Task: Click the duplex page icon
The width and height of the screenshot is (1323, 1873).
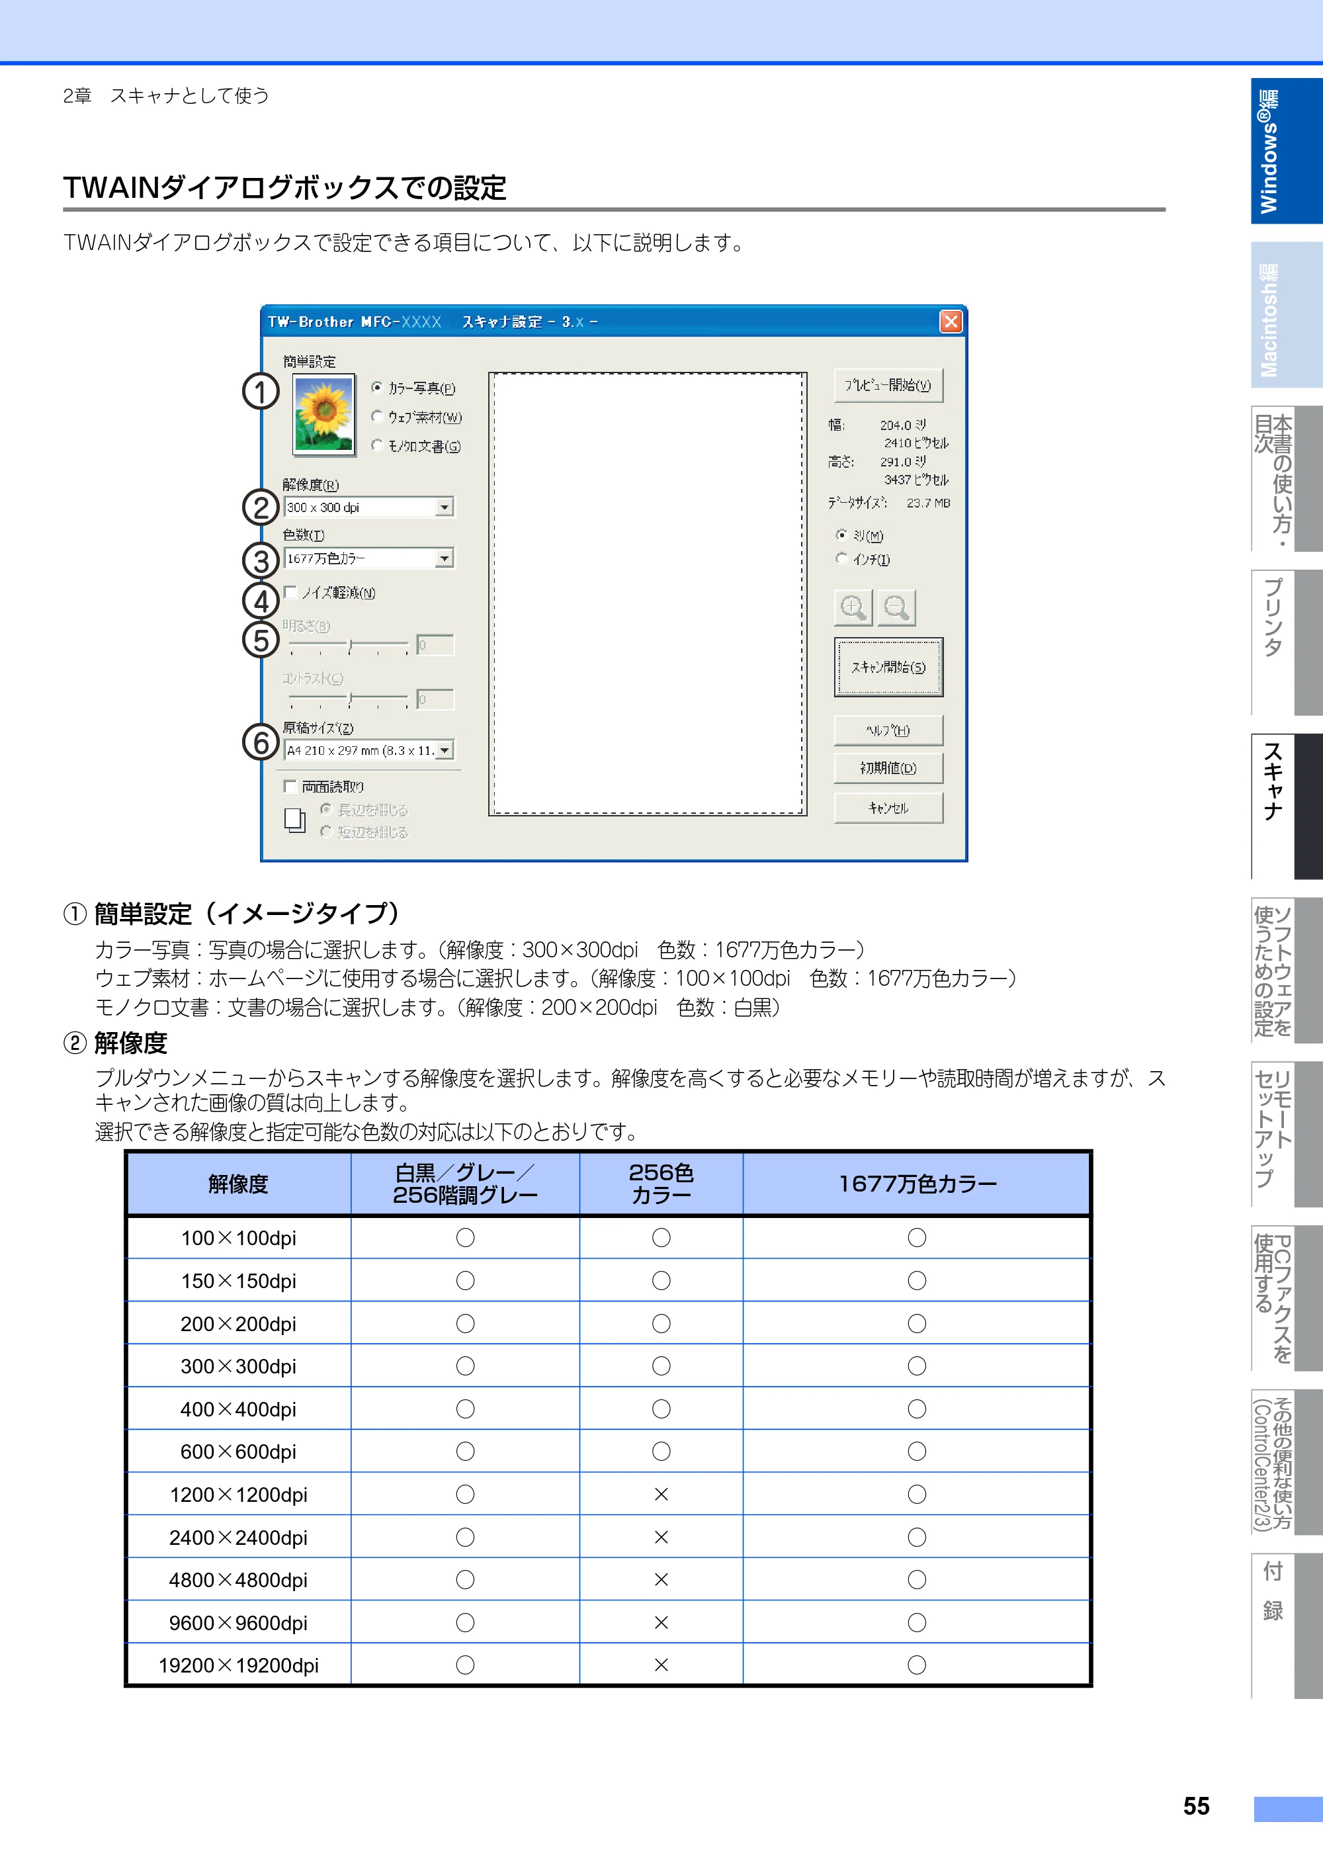Action: click(294, 820)
